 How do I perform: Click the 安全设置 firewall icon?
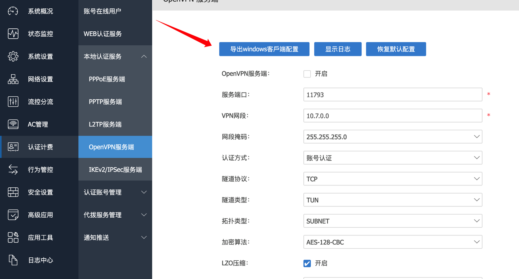[x=13, y=192]
